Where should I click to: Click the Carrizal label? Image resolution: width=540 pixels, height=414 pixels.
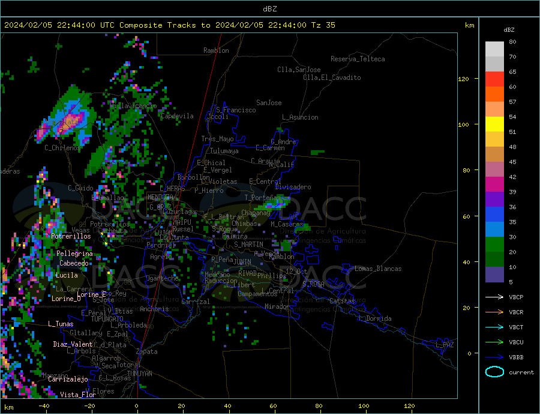[x=196, y=302]
